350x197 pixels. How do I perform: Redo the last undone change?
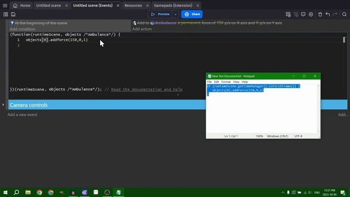[x=335, y=14]
